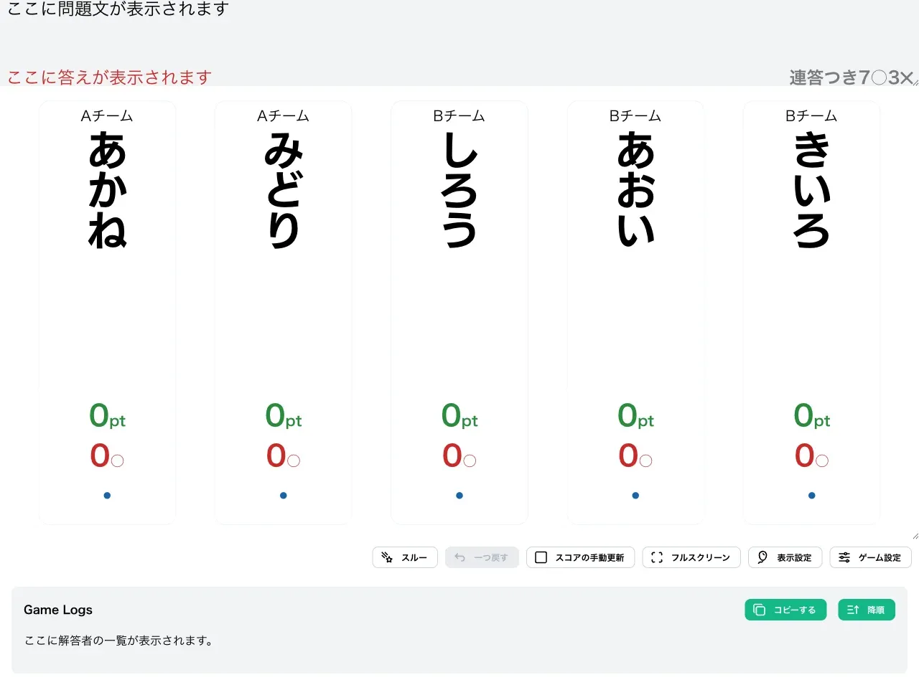Open 表示設定 display settings
Screen dimensions: 919x685
tap(785, 557)
